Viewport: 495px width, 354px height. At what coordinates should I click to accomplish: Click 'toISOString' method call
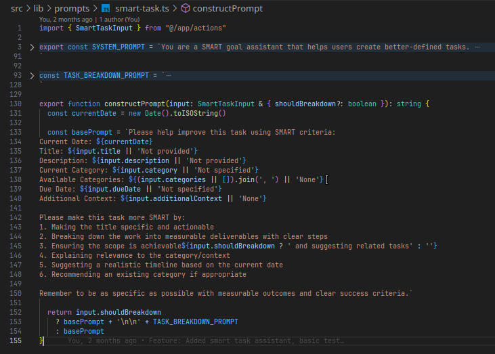point(196,113)
